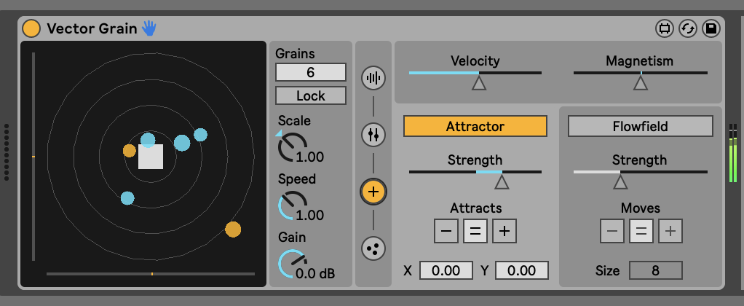Click the green output level meter
744x306 pixels.
(733, 153)
